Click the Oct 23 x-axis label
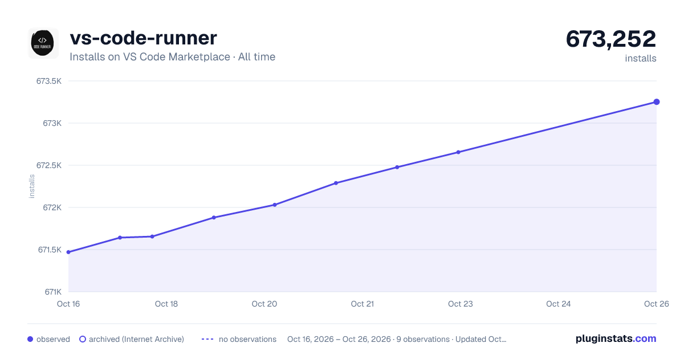Viewport: 684px width, 359px height. (x=461, y=304)
